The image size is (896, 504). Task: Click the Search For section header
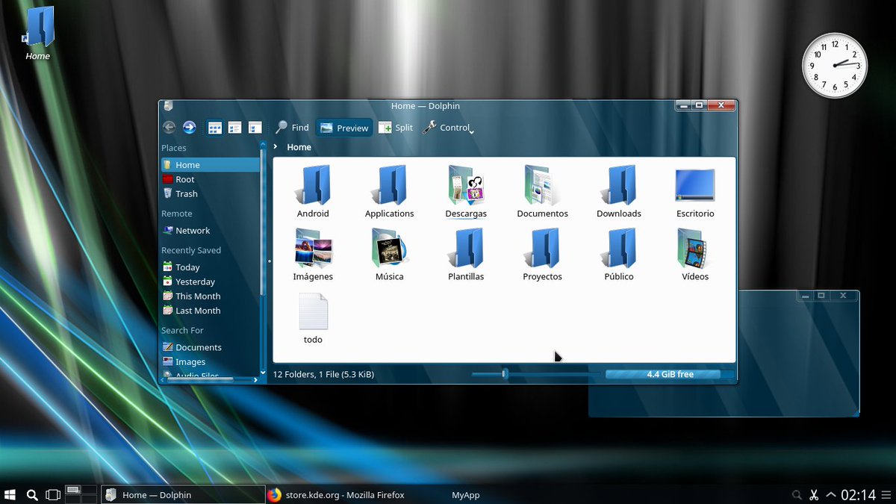(x=182, y=330)
